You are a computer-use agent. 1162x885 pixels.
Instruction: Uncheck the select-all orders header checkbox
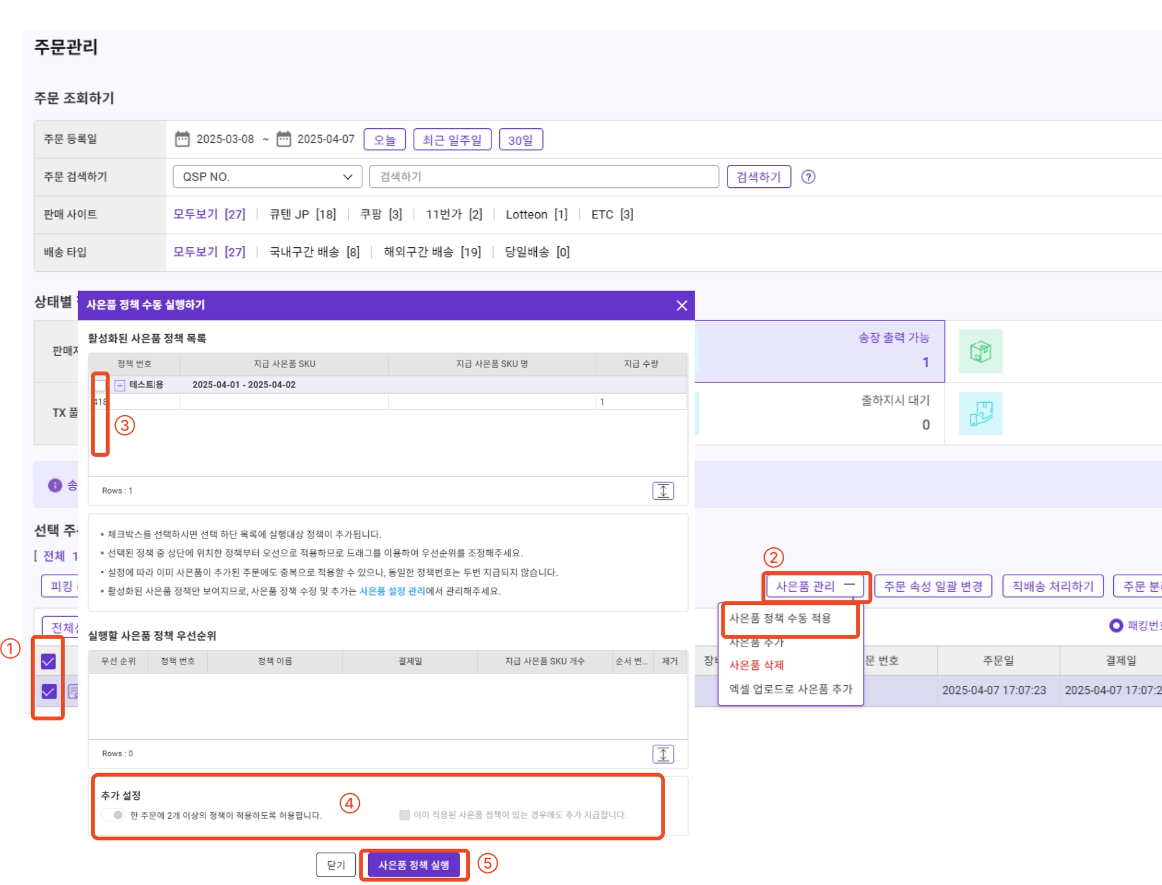49,661
